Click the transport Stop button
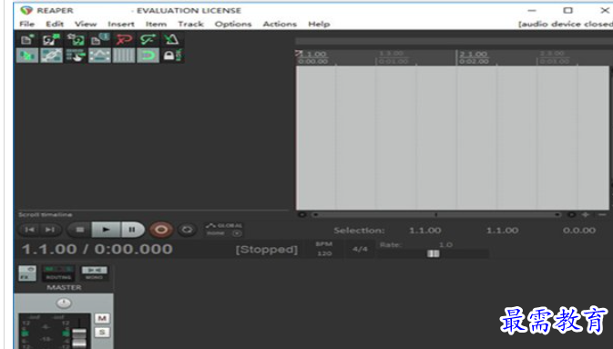This screenshot has width=613, height=349. tap(80, 230)
